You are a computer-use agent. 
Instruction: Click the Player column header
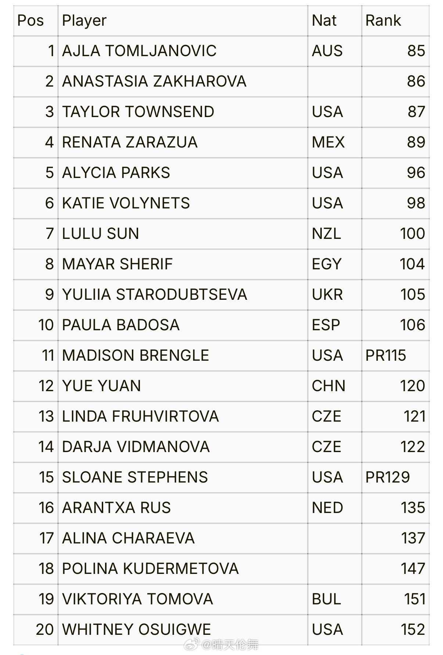pyautogui.click(x=84, y=21)
